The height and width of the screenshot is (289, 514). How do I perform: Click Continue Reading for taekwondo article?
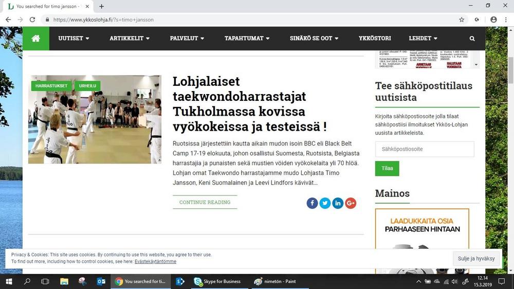(x=205, y=203)
